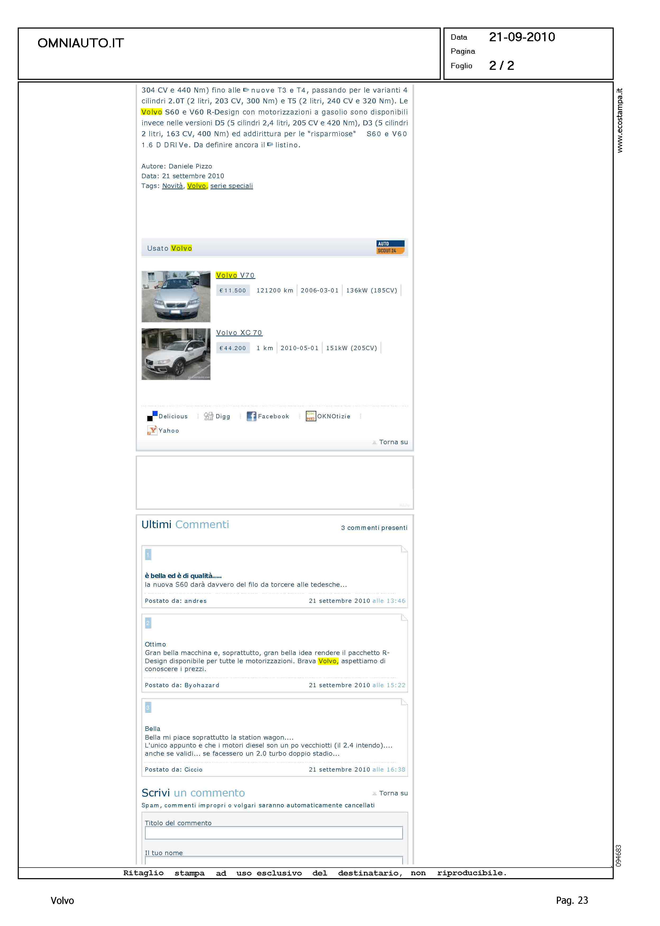Click external link icon before 'nuove T3'
This screenshot has width=660, height=926.
pos(246,90)
